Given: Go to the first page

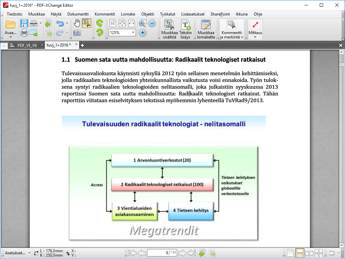Looking at the screenshot, I should point(132,253).
